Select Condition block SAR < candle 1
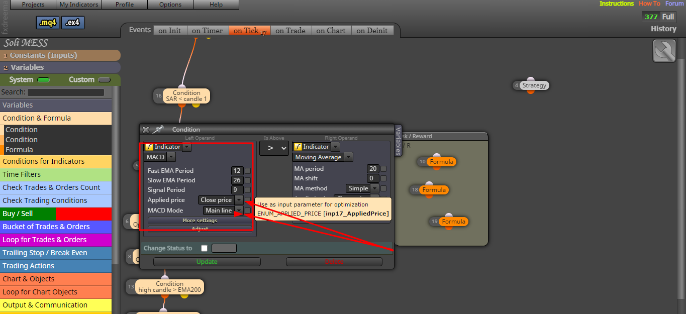Image resolution: width=686 pixels, height=314 pixels. click(x=186, y=96)
